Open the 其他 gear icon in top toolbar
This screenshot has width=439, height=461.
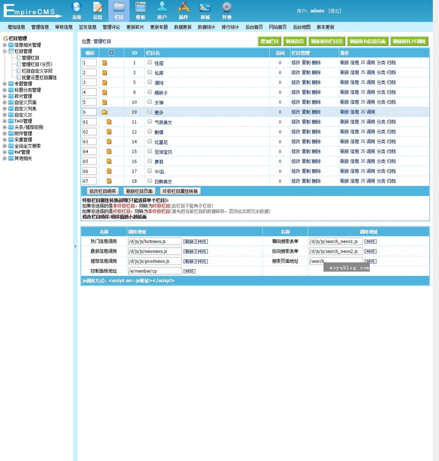(x=227, y=7)
